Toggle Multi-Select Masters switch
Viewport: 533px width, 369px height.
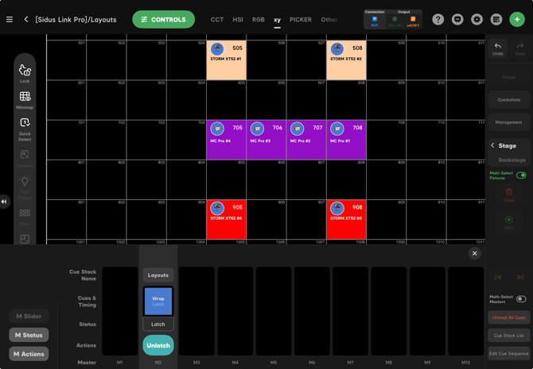521,299
